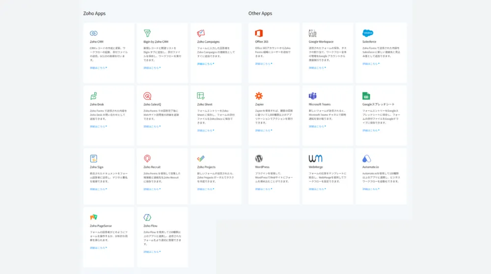Open details link under WordPress
491x274 pixels.
263,189
